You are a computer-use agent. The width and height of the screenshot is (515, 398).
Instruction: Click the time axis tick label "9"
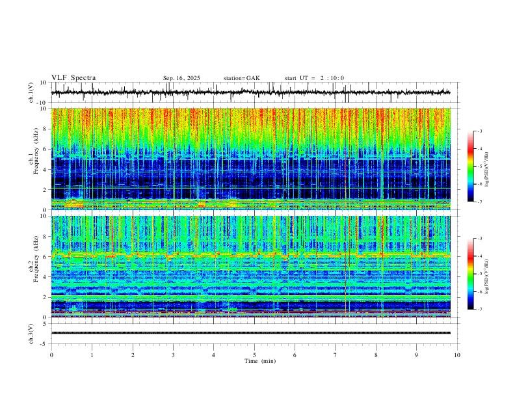click(x=416, y=355)
